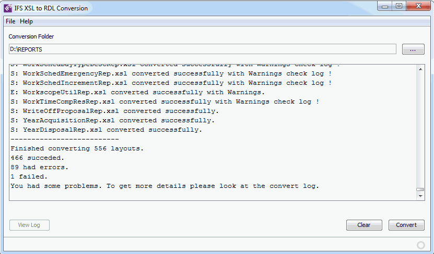Click the IFS app icon in title bar
The width and height of the screenshot is (434, 254).
(8, 8)
